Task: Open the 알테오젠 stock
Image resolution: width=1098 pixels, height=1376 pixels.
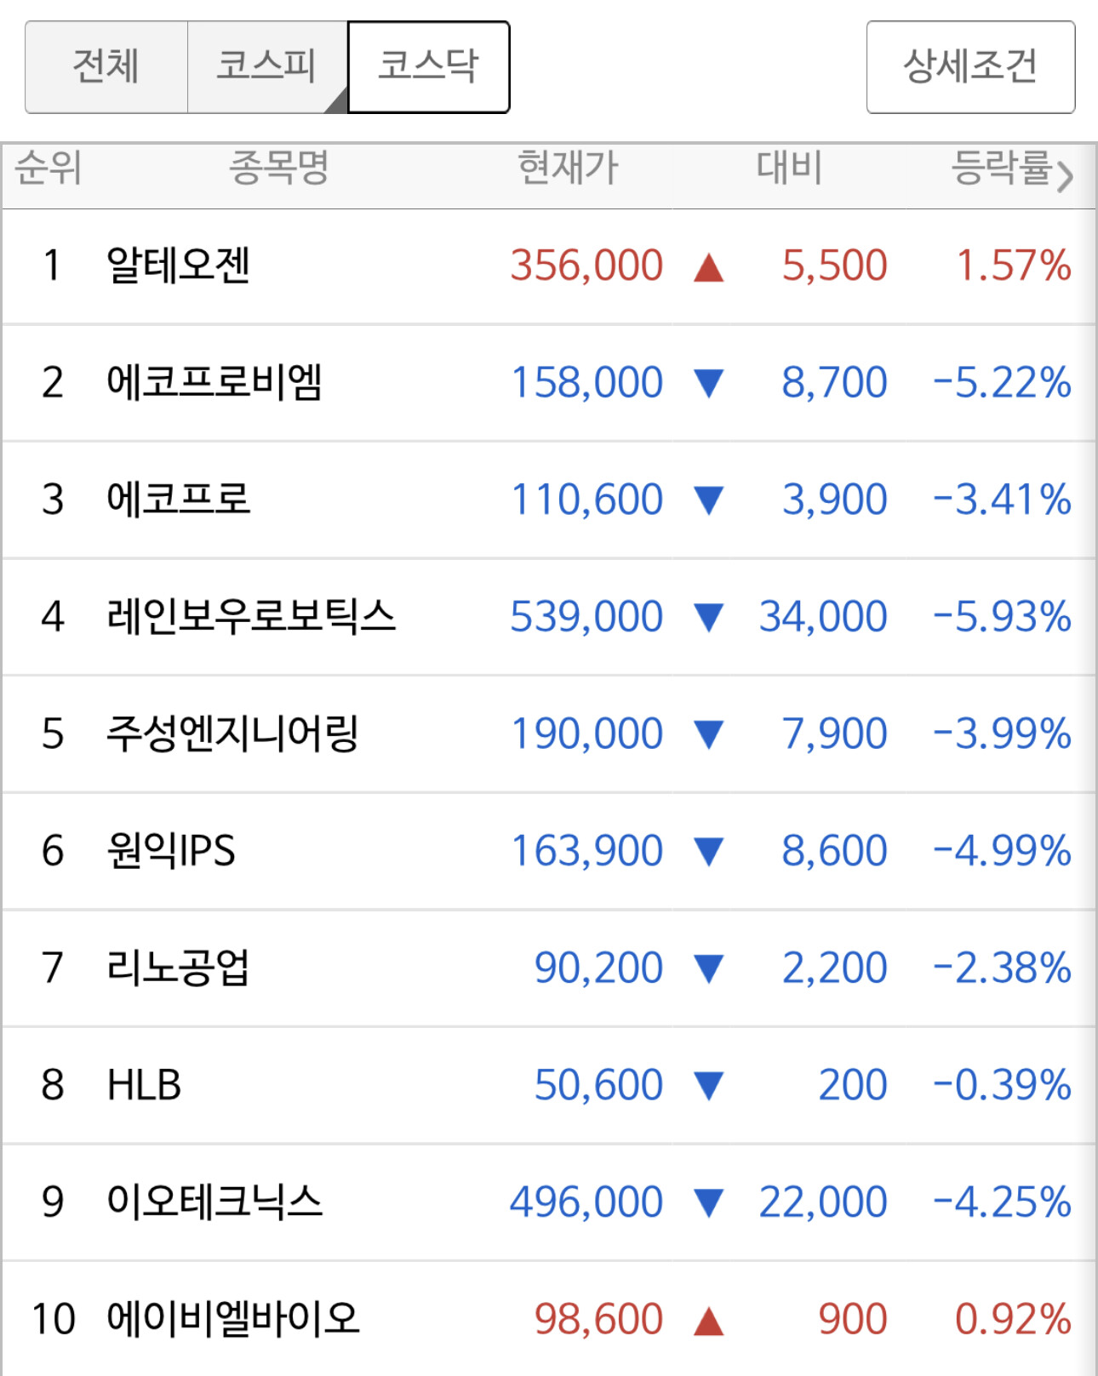Action: pos(179,265)
